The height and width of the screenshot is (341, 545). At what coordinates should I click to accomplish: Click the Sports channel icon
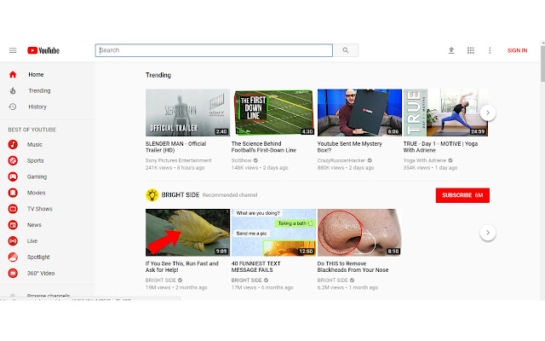pyautogui.click(x=13, y=160)
